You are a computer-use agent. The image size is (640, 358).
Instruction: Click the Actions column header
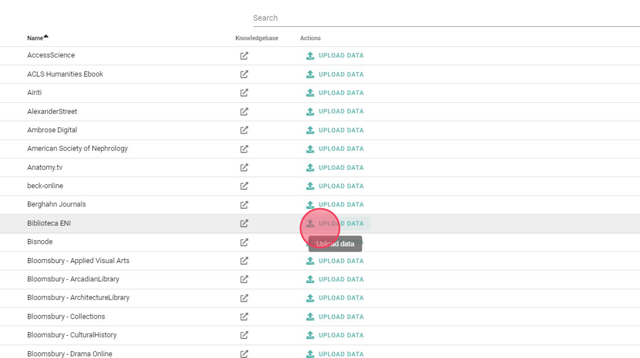tap(310, 38)
